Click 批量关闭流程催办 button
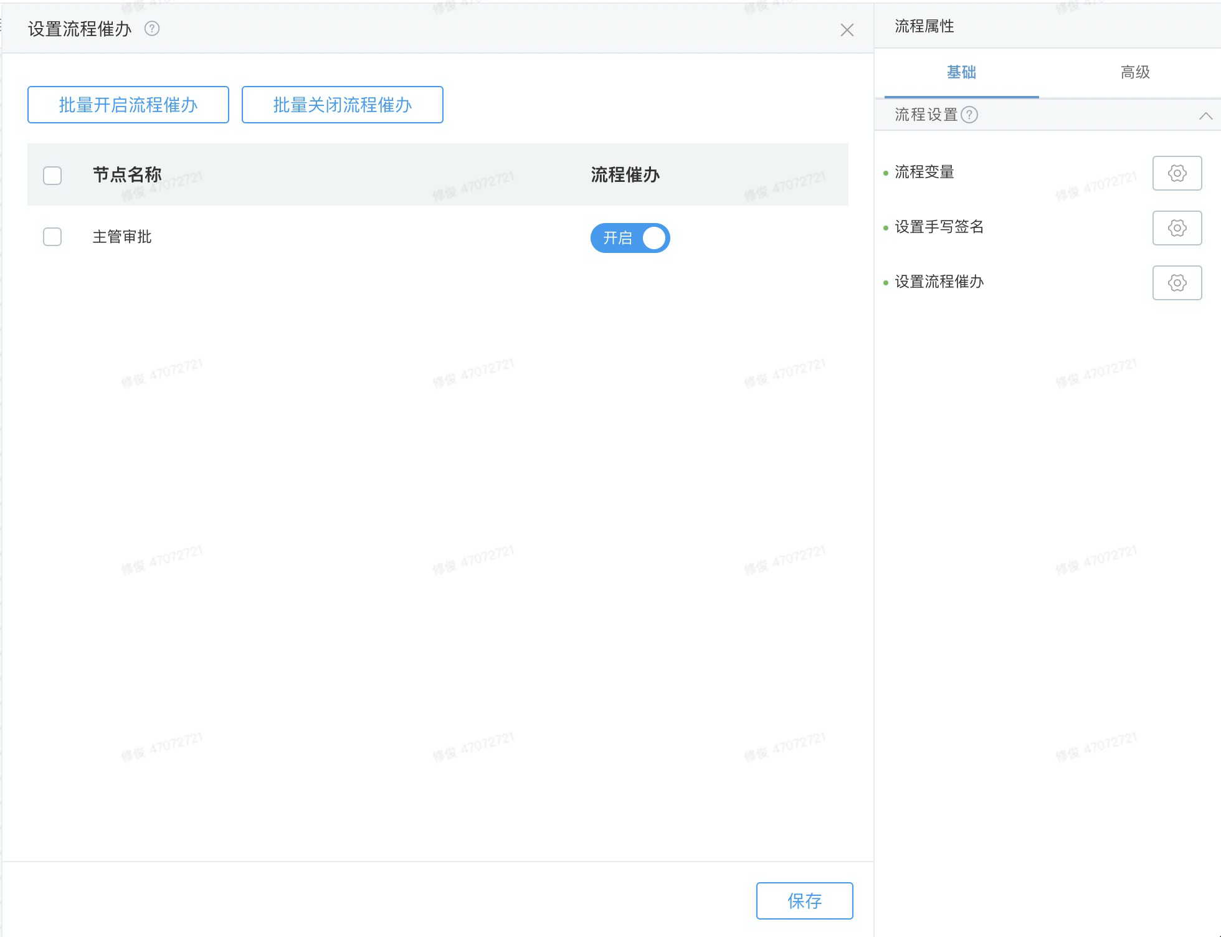This screenshot has width=1221, height=937. coord(342,105)
